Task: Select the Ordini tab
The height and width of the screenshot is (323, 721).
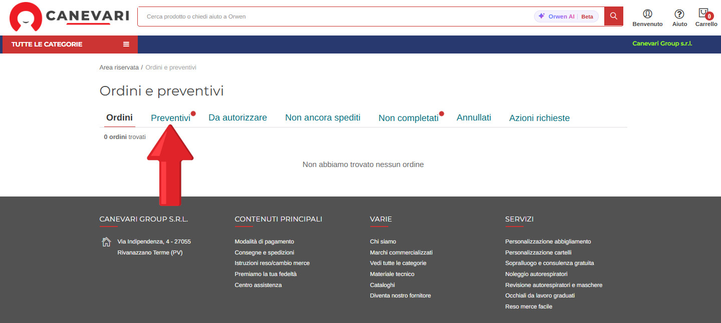Action: 119,118
